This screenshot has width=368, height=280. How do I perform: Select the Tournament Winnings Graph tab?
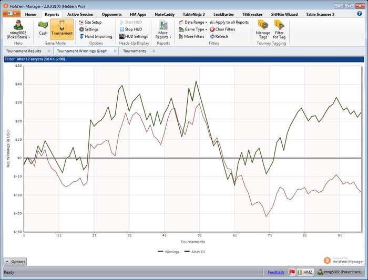coord(82,51)
